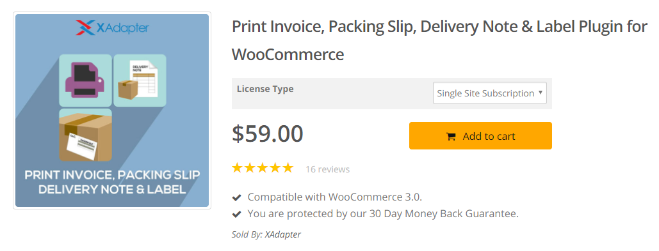
Task: Click the first gold rating star
Action: (238, 169)
